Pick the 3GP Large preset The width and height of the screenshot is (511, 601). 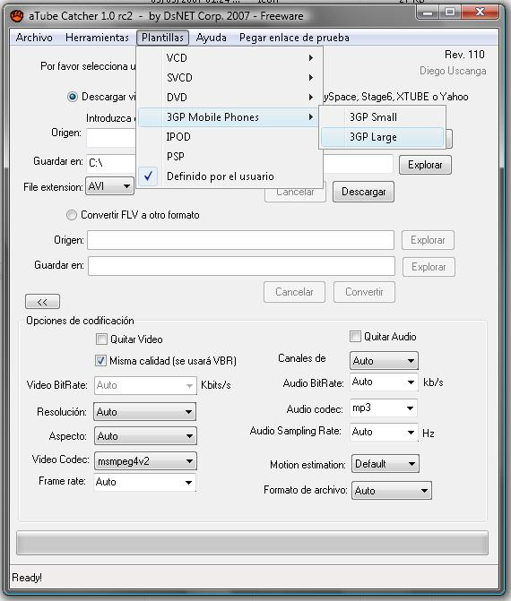pos(382,137)
